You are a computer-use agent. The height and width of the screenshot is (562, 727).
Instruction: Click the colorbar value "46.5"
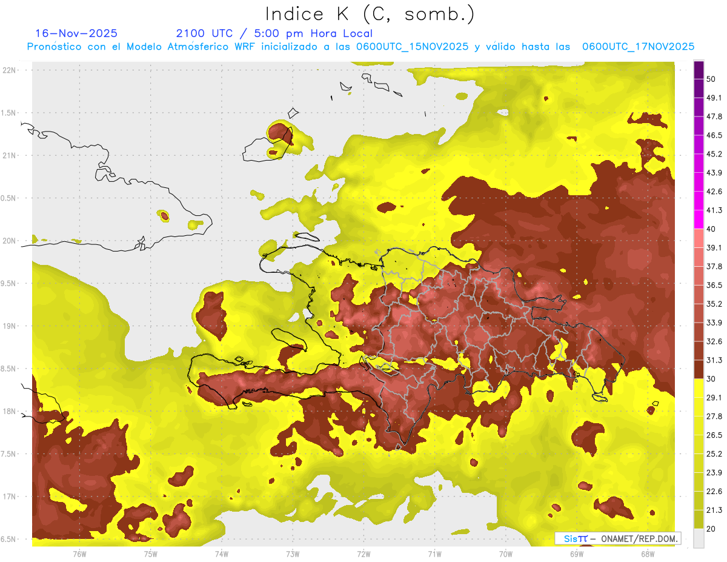(x=714, y=135)
